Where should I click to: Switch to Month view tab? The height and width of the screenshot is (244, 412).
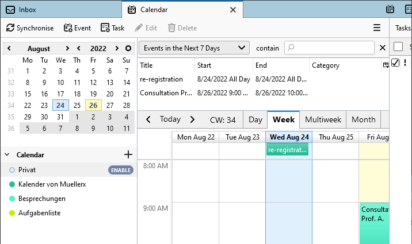363,119
